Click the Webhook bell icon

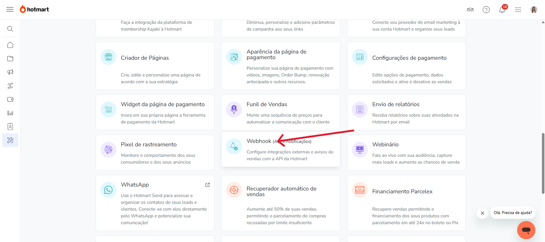[x=234, y=146]
